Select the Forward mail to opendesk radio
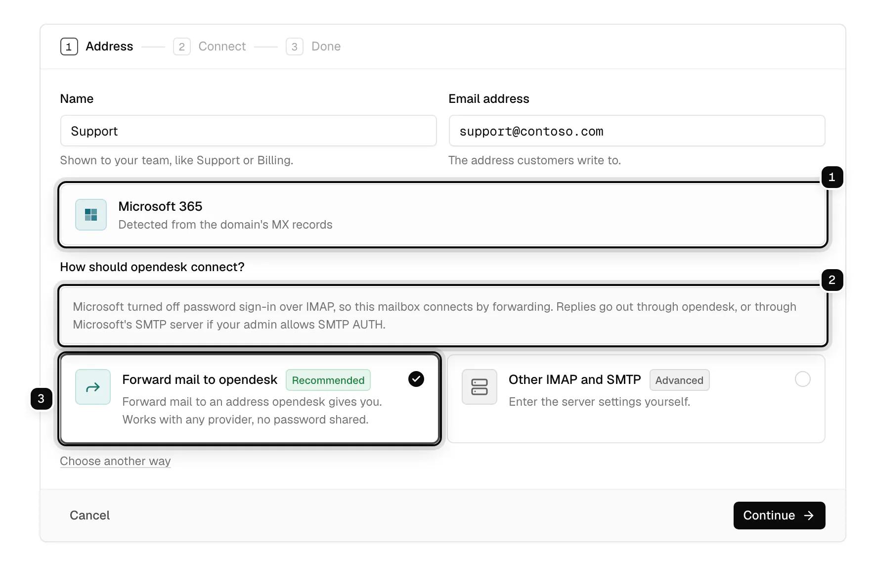Image resolution: width=873 pixels, height=566 pixels. point(416,379)
